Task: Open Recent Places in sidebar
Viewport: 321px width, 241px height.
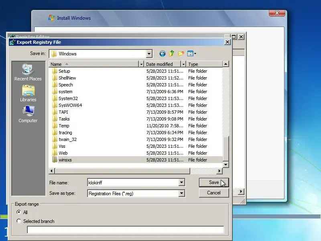Action: point(28,72)
